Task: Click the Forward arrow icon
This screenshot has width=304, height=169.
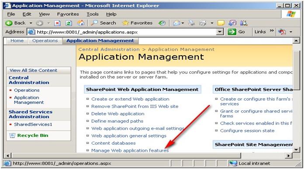Action: [39, 23]
